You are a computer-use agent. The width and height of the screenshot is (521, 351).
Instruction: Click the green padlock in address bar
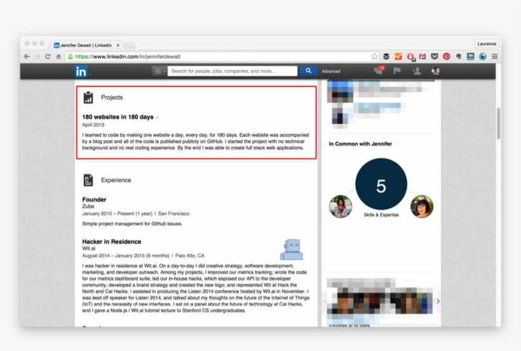click(x=71, y=57)
